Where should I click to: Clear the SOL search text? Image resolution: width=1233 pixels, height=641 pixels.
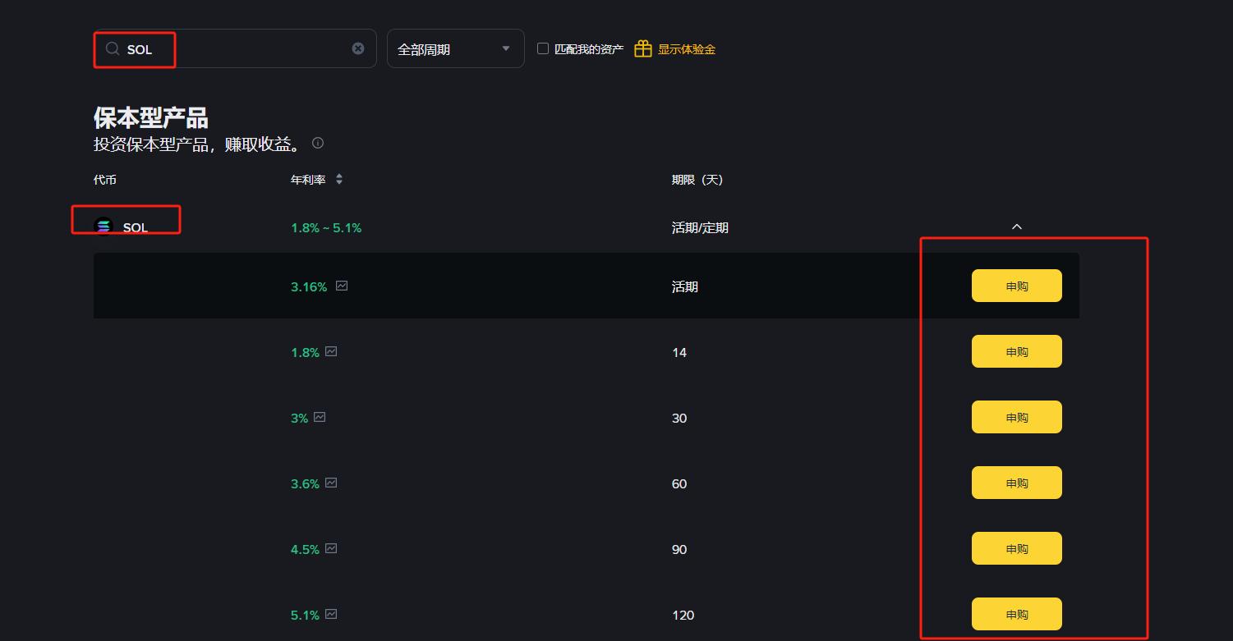(358, 48)
